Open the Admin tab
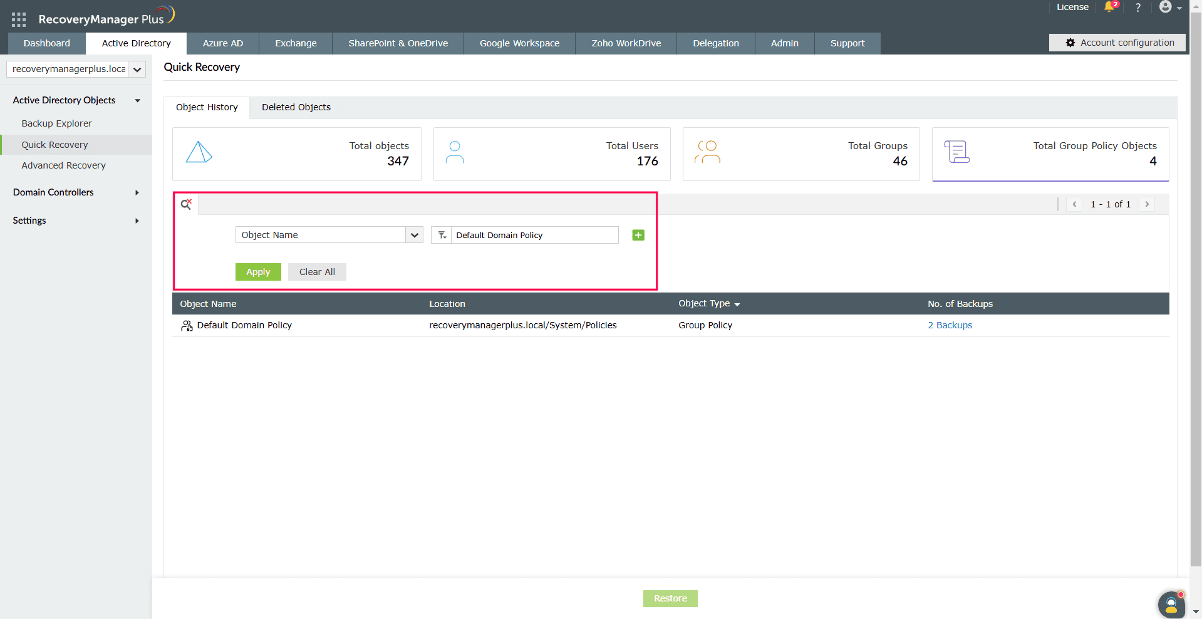1202x619 pixels. (785, 43)
